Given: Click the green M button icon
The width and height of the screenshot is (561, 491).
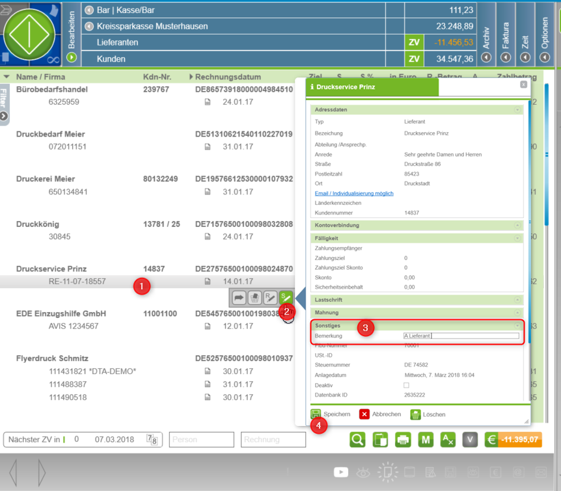Looking at the screenshot, I should point(426,440).
